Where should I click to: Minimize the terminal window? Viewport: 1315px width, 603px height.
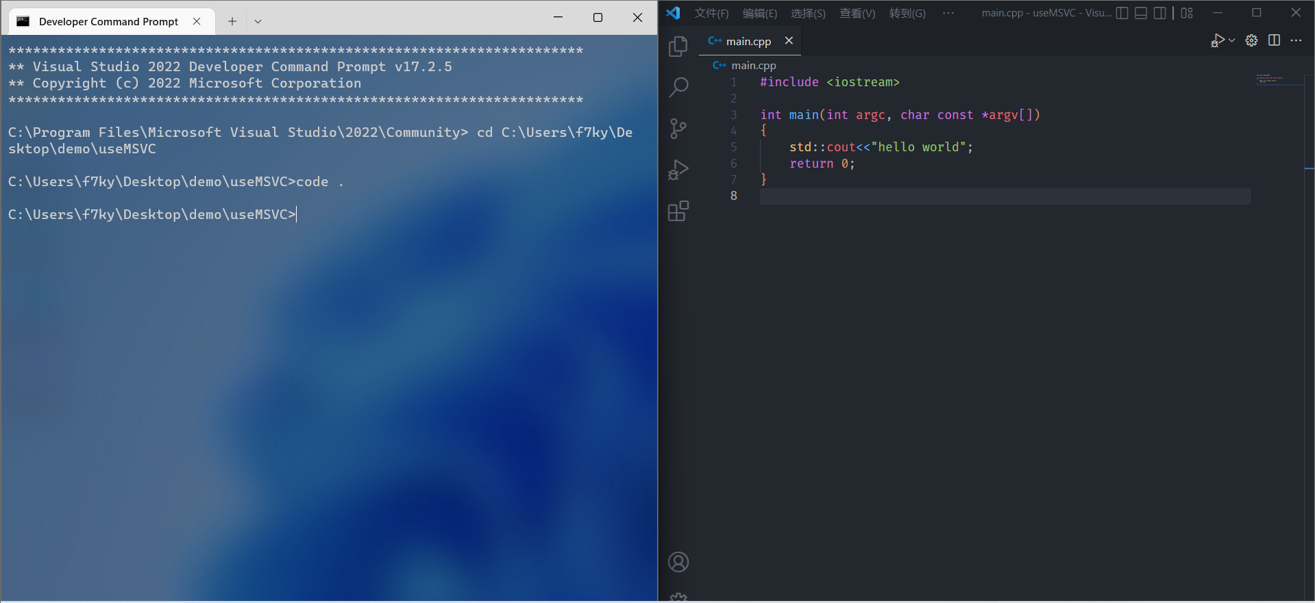click(558, 18)
